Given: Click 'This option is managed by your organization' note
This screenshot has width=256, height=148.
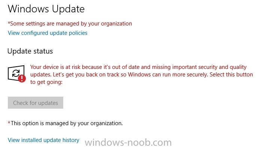Looking at the screenshot, I should click(x=65, y=123).
